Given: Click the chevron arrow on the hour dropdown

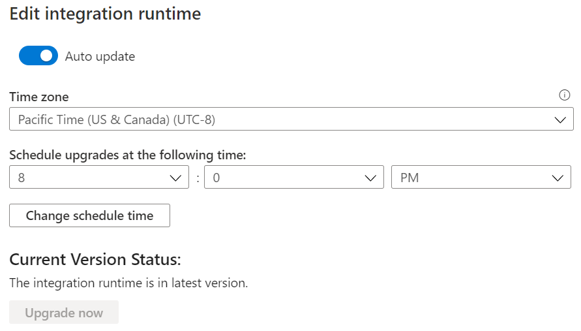Looking at the screenshot, I should click(x=175, y=178).
